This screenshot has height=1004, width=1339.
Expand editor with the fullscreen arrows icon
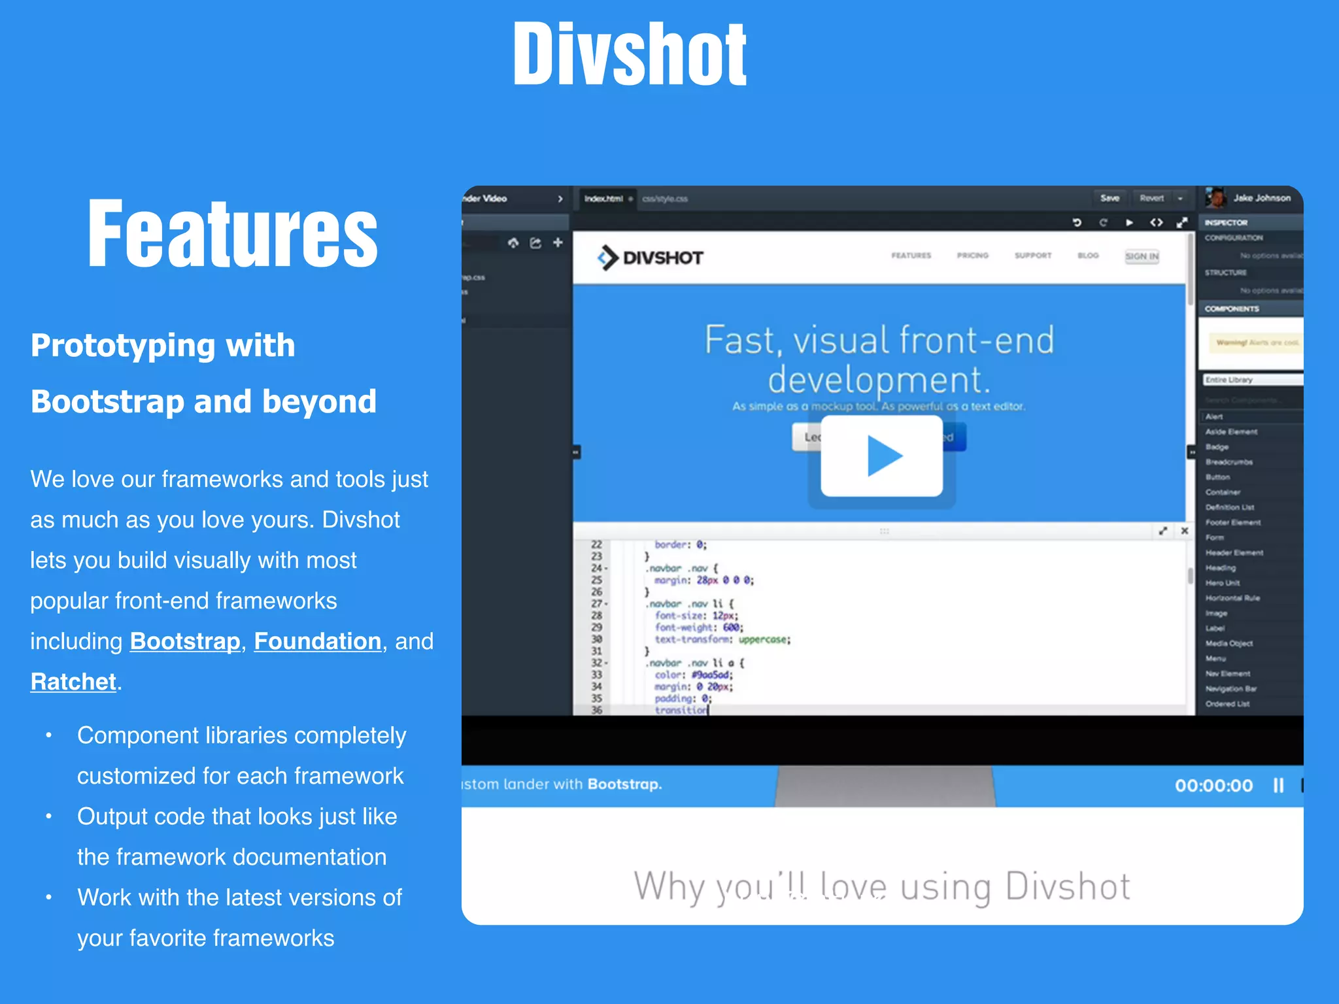tap(1181, 222)
